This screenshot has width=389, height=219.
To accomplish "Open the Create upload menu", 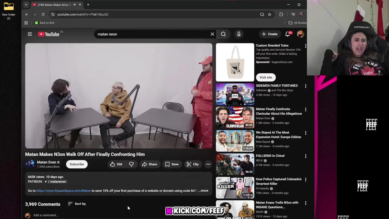I will tap(270, 34).
